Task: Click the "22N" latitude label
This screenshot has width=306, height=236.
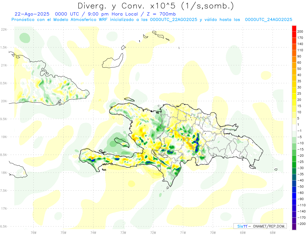Action: click(x=4, y=30)
